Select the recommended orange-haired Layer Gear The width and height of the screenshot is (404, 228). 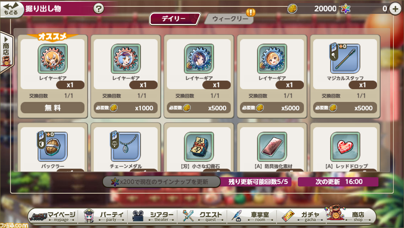click(53, 59)
